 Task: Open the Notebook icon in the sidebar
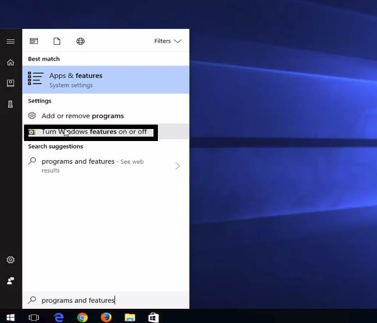[x=10, y=83]
